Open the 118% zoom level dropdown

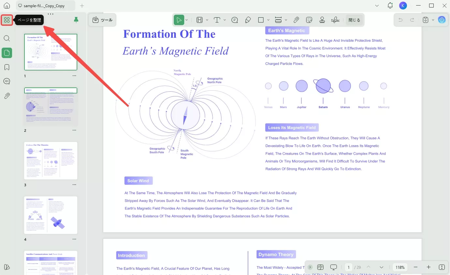(x=400, y=267)
